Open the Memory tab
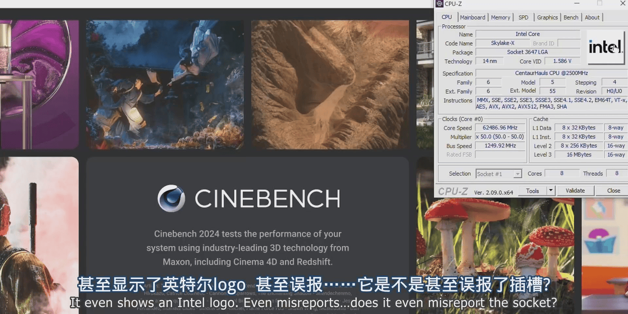 [500, 17]
